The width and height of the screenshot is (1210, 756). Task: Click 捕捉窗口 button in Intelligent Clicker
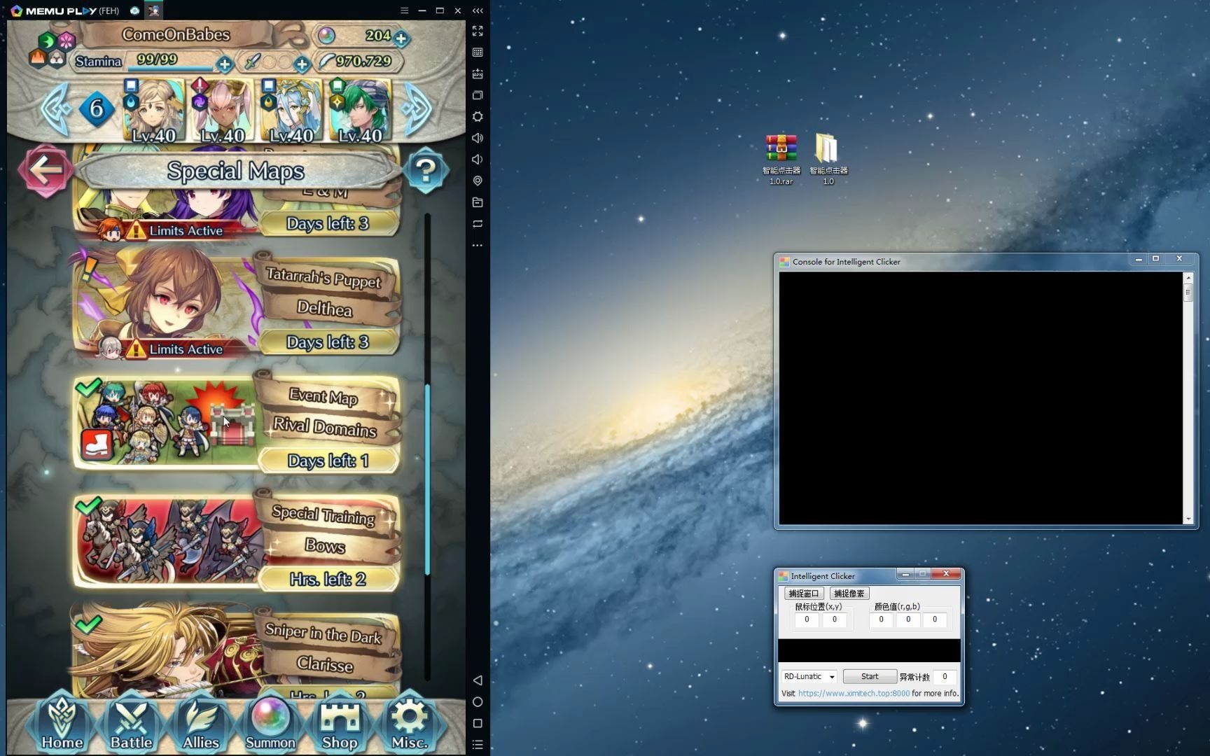(x=803, y=594)
